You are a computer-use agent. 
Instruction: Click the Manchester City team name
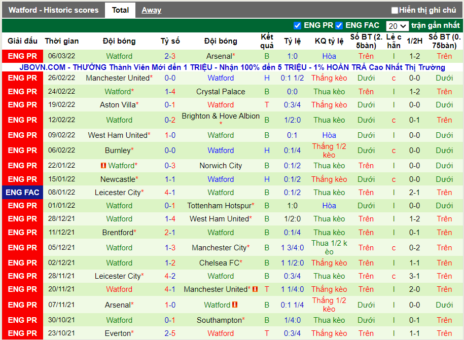(219, 248)
